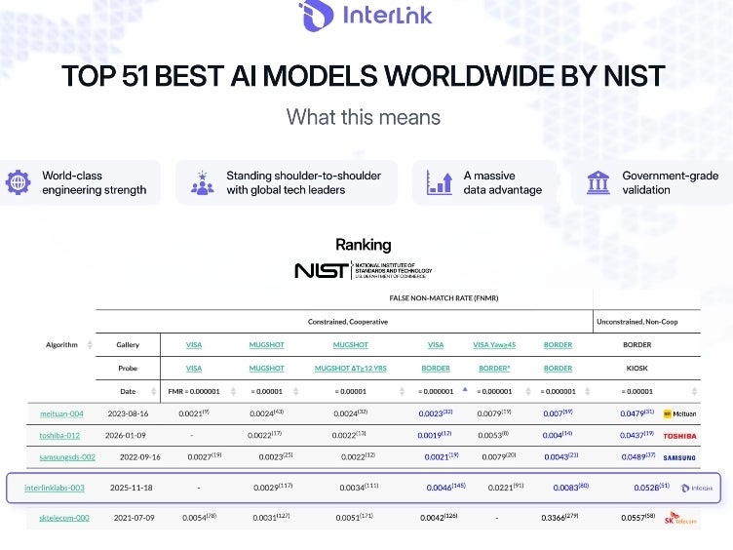This screenshot has height=550, width=733.
Task: Click the team with star icon
Action: [202, 183]
